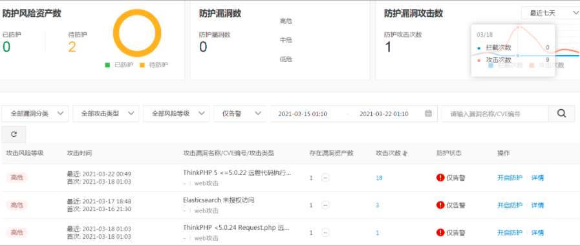580x246 pixels.
Task: Click the 存在漏洞资产数 column header
Action: [331, 153]
